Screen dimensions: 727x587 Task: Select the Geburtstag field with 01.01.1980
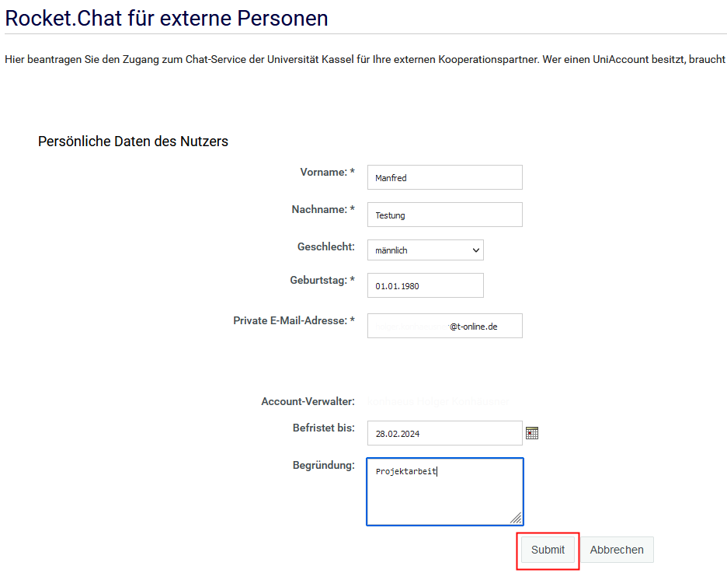point(425,285)
